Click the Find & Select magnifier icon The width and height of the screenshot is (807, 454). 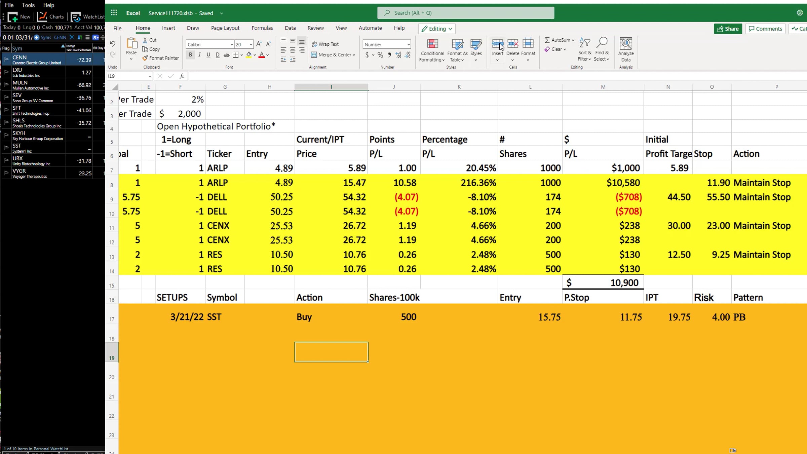602,43
